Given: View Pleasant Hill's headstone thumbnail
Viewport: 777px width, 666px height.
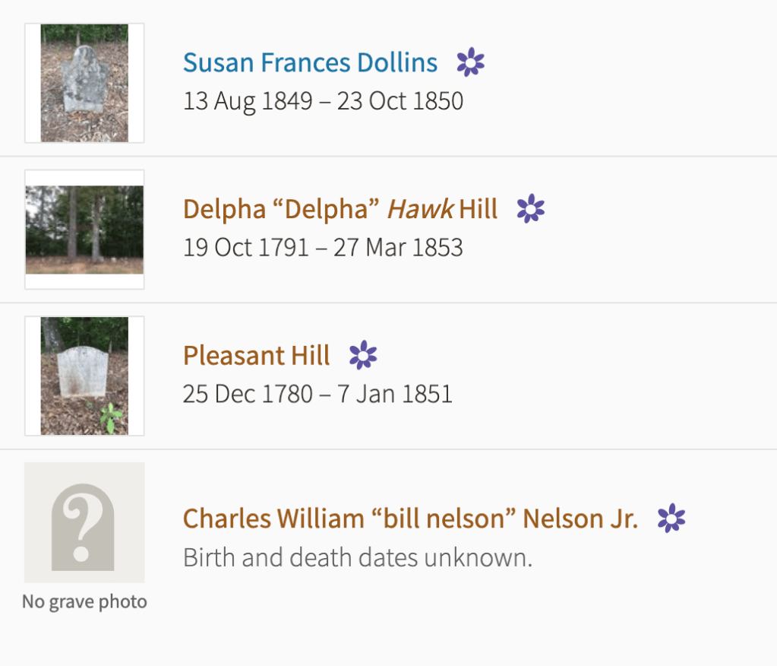Looking at the screenshot, I should click(84, 376).
